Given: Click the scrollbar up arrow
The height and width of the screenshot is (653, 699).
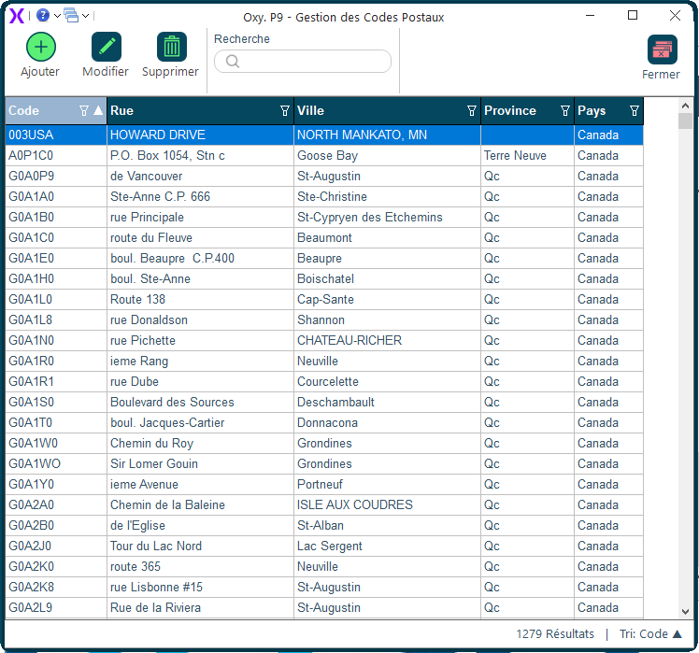Looking at the screenshot, I should coord(685,106).
